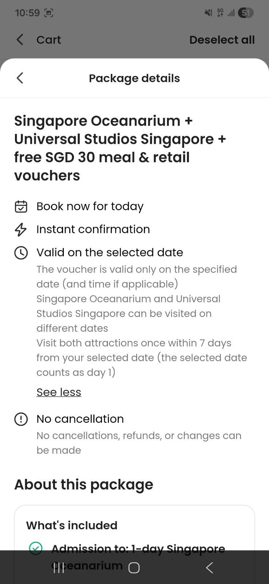
Task: Tap the What's included card heading
Action: click(72, 525)
